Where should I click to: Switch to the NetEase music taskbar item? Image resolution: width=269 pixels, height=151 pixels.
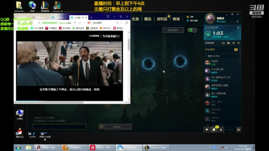coord(102,148)
